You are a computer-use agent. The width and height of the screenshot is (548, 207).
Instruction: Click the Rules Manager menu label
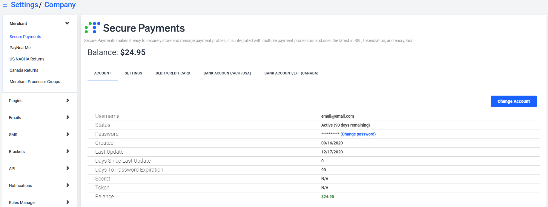[22, 203]
